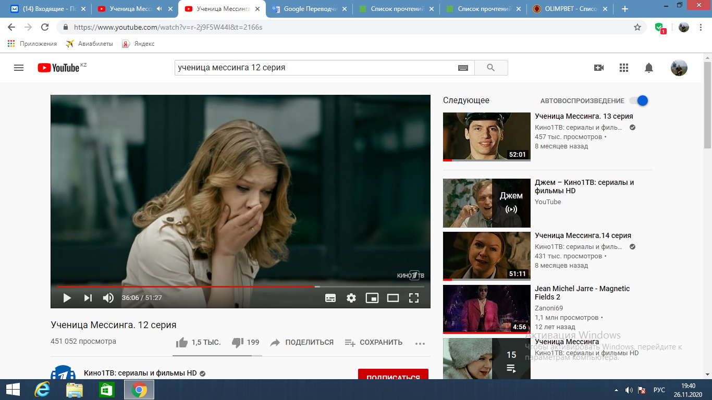Open the Chrome three-dot menu
The width and height of the screenshot is (712, 400).
[702, 27]
